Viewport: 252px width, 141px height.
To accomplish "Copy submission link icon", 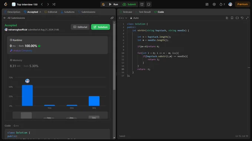I will (x=112, y=18).
